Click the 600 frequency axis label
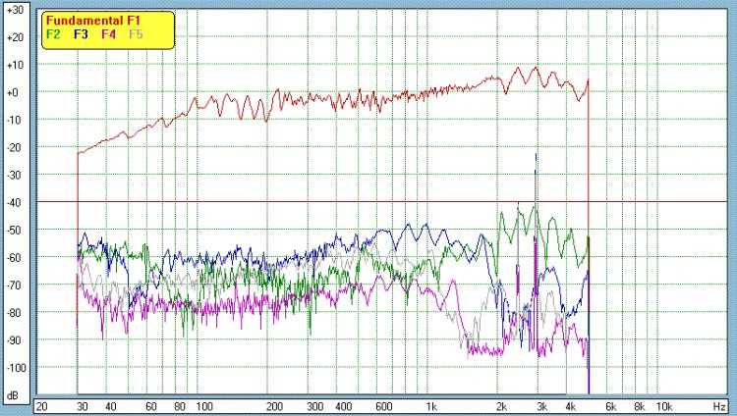Screen dimensions: 737x416 384,406
